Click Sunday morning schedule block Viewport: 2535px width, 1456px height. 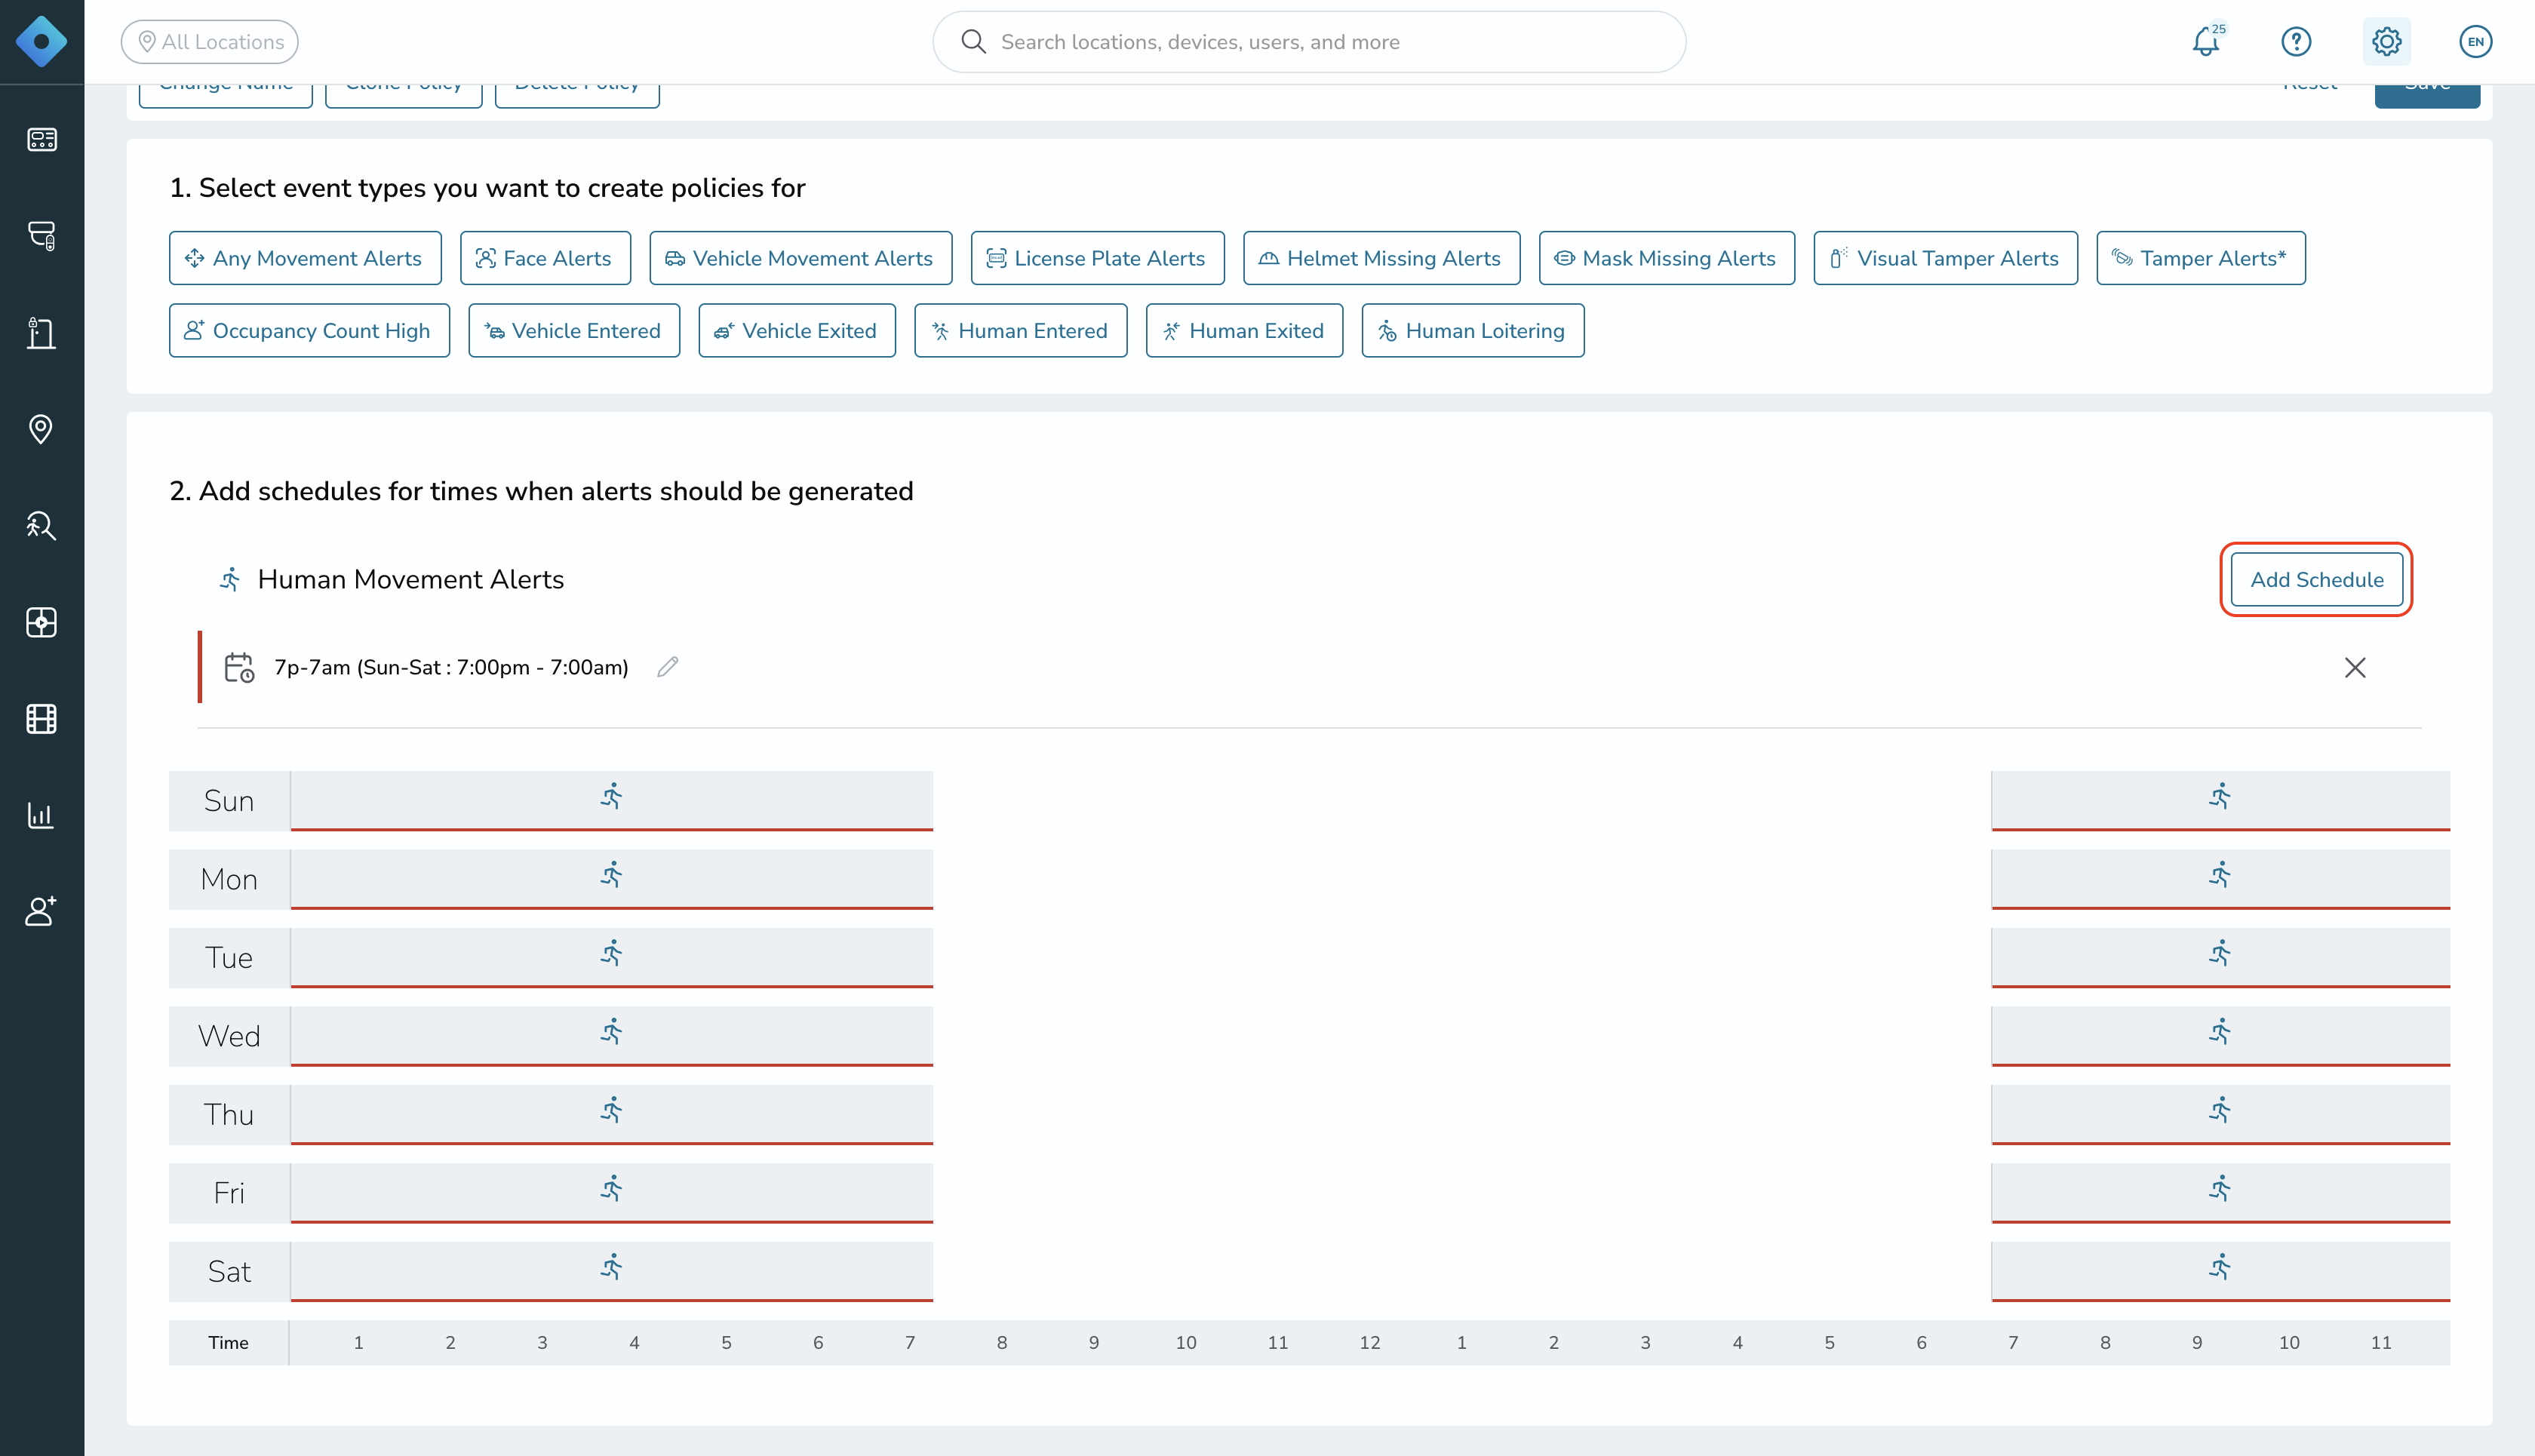click(x=611, y=800)
